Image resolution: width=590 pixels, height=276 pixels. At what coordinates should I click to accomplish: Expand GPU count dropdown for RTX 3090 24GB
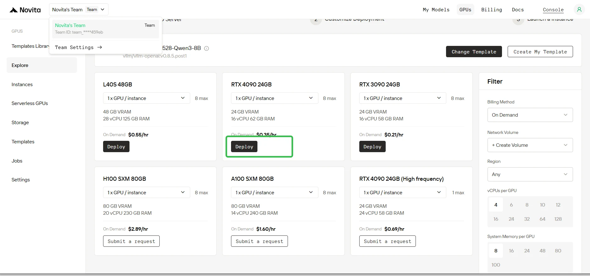tap(403, 98)
